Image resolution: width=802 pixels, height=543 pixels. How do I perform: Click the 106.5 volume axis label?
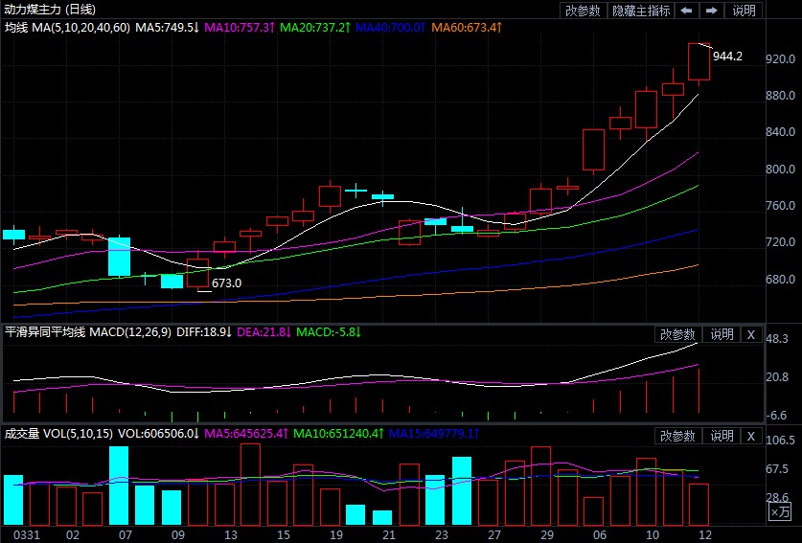pos(781,441)
